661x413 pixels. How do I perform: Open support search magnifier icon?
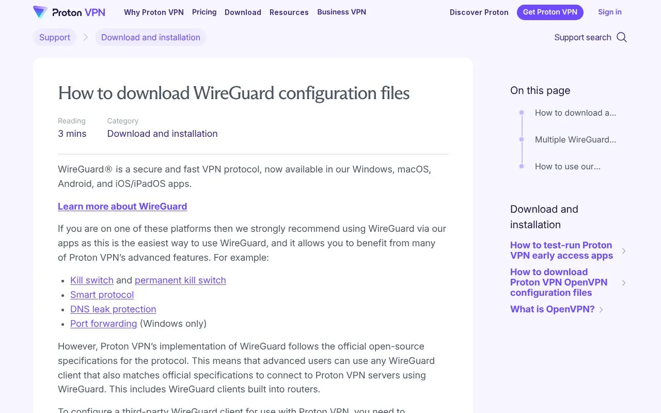point(622,37)
